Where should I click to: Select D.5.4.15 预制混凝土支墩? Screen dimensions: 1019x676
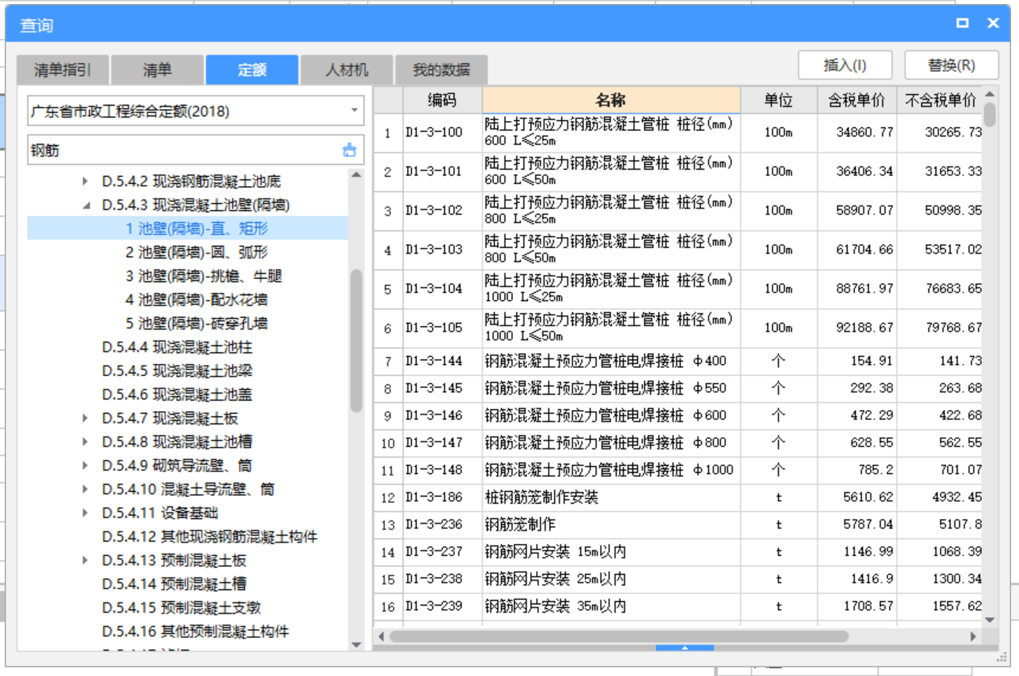click(181, 608)
